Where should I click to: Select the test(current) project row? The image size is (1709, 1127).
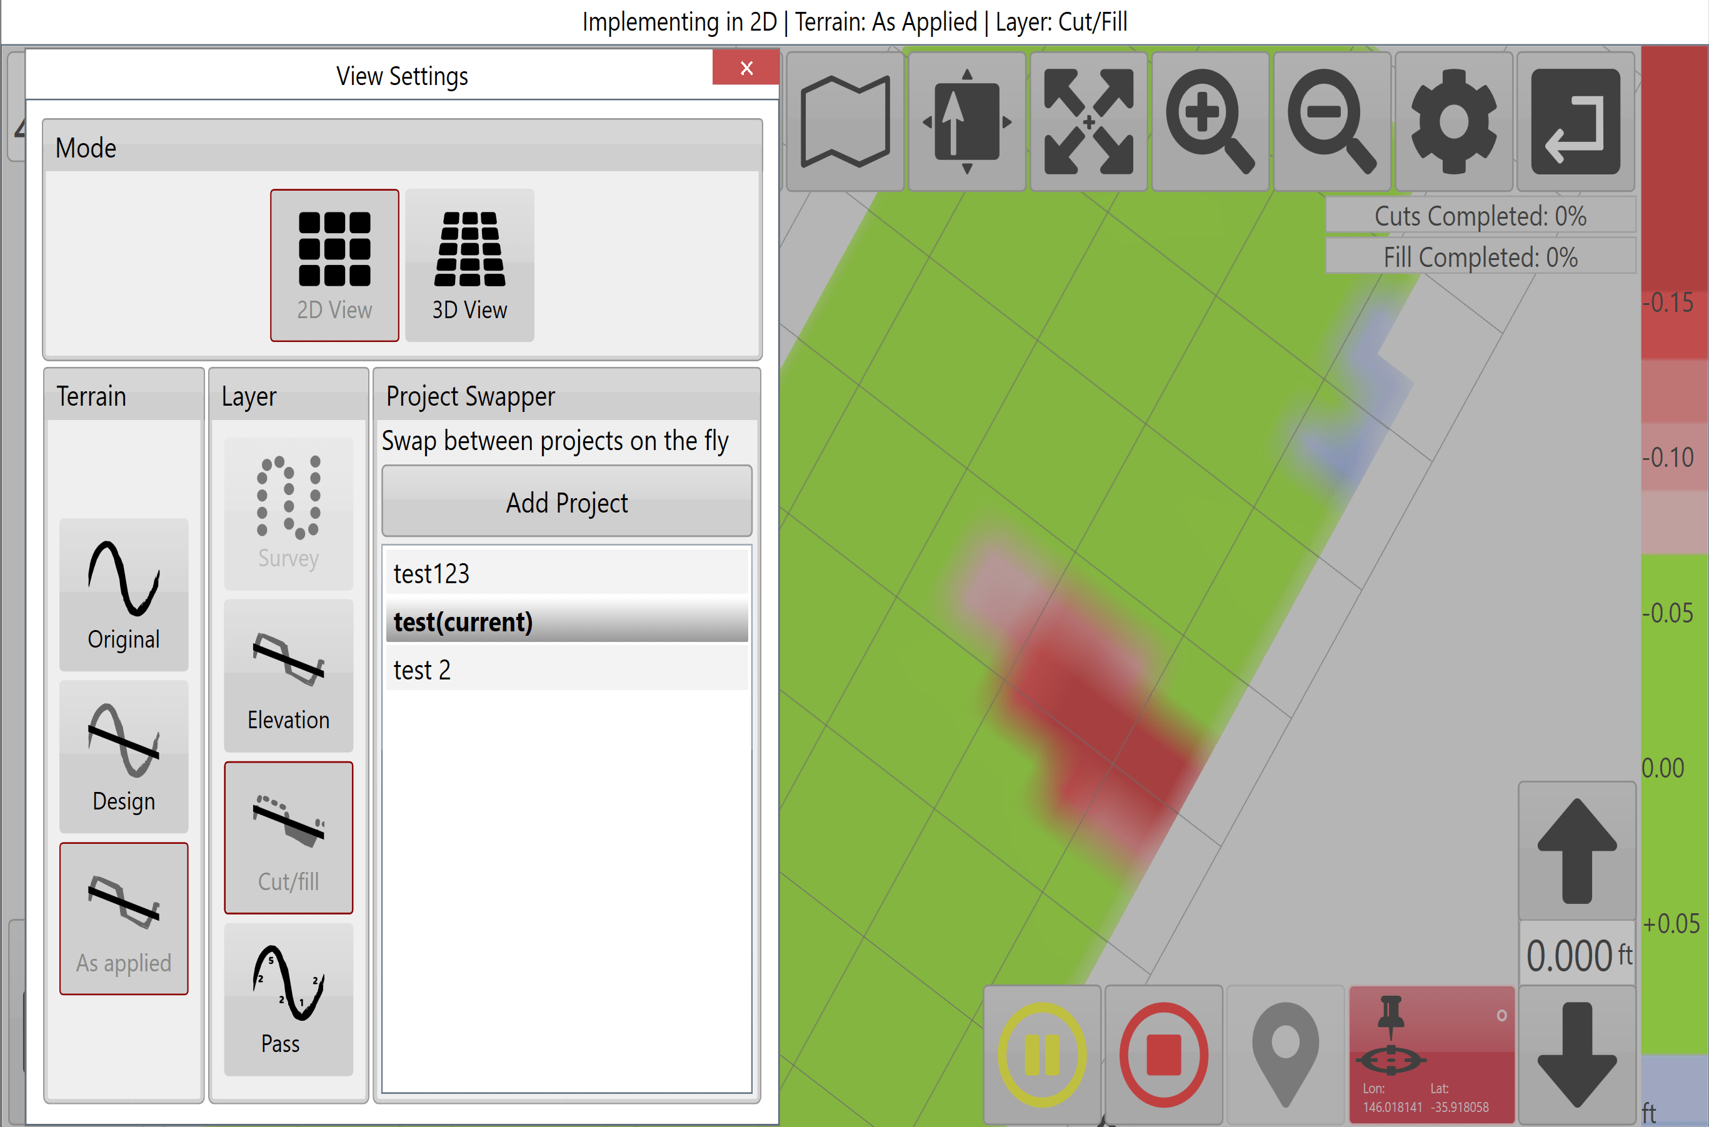point(567,621)
